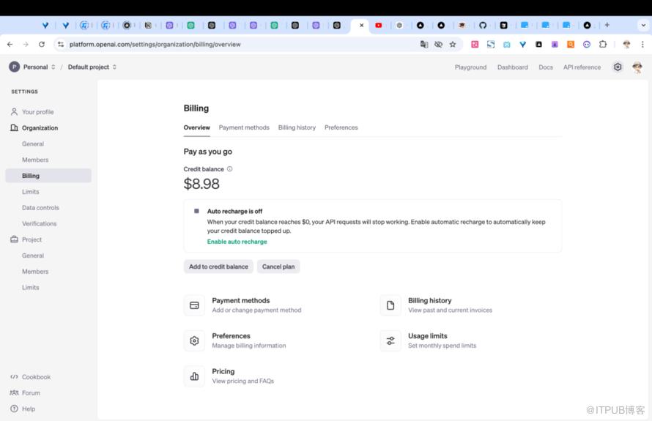The width and height of the screenshot is (652, 421).
Task: Open Limits under Organization in sidebar
Action: click(31, 192)
